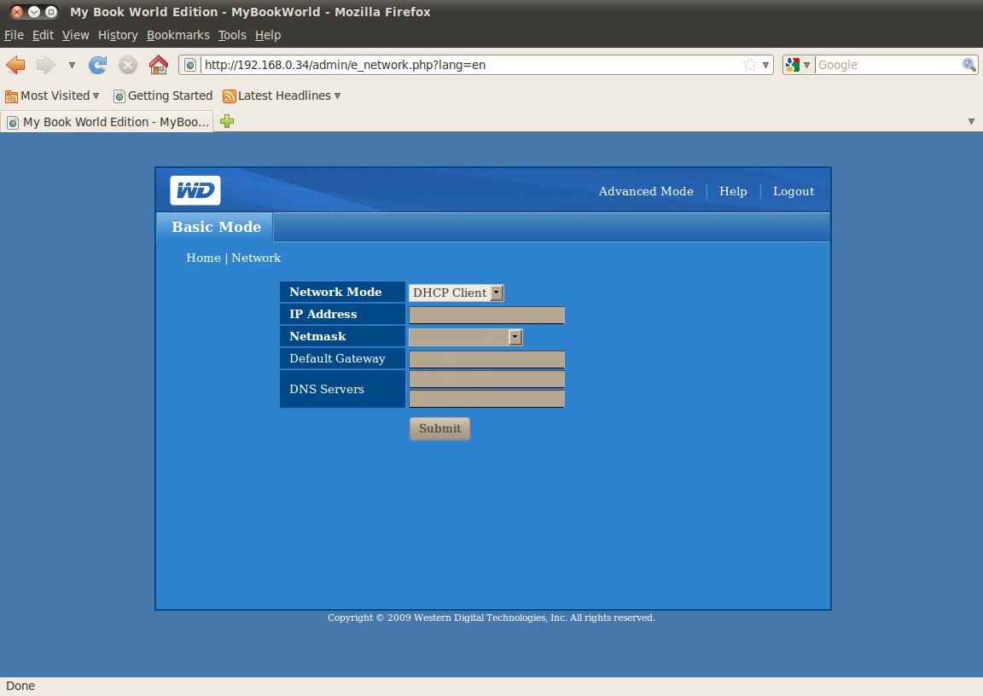Open the Netmask dropdown
The height and width of the screenshot is (696, 983).
[x=465, y=337]
